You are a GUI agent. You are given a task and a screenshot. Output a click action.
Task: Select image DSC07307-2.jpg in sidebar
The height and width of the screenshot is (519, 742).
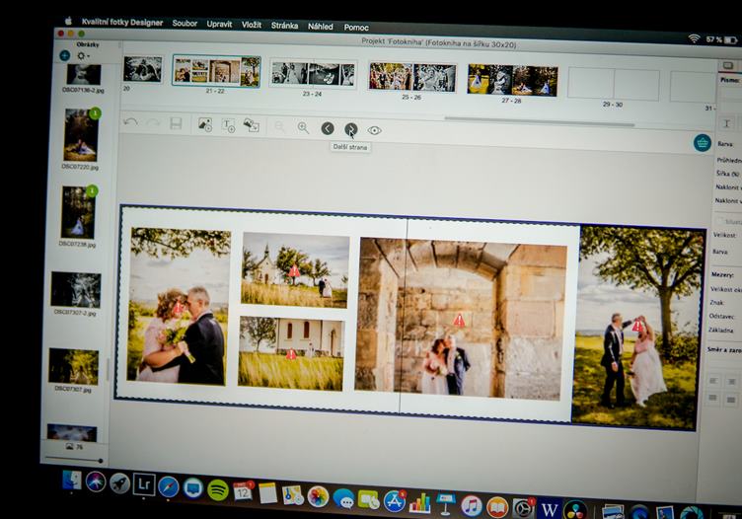[x=76, y=289]
